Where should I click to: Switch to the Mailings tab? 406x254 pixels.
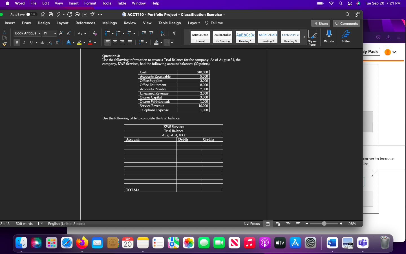pos(109,23)
